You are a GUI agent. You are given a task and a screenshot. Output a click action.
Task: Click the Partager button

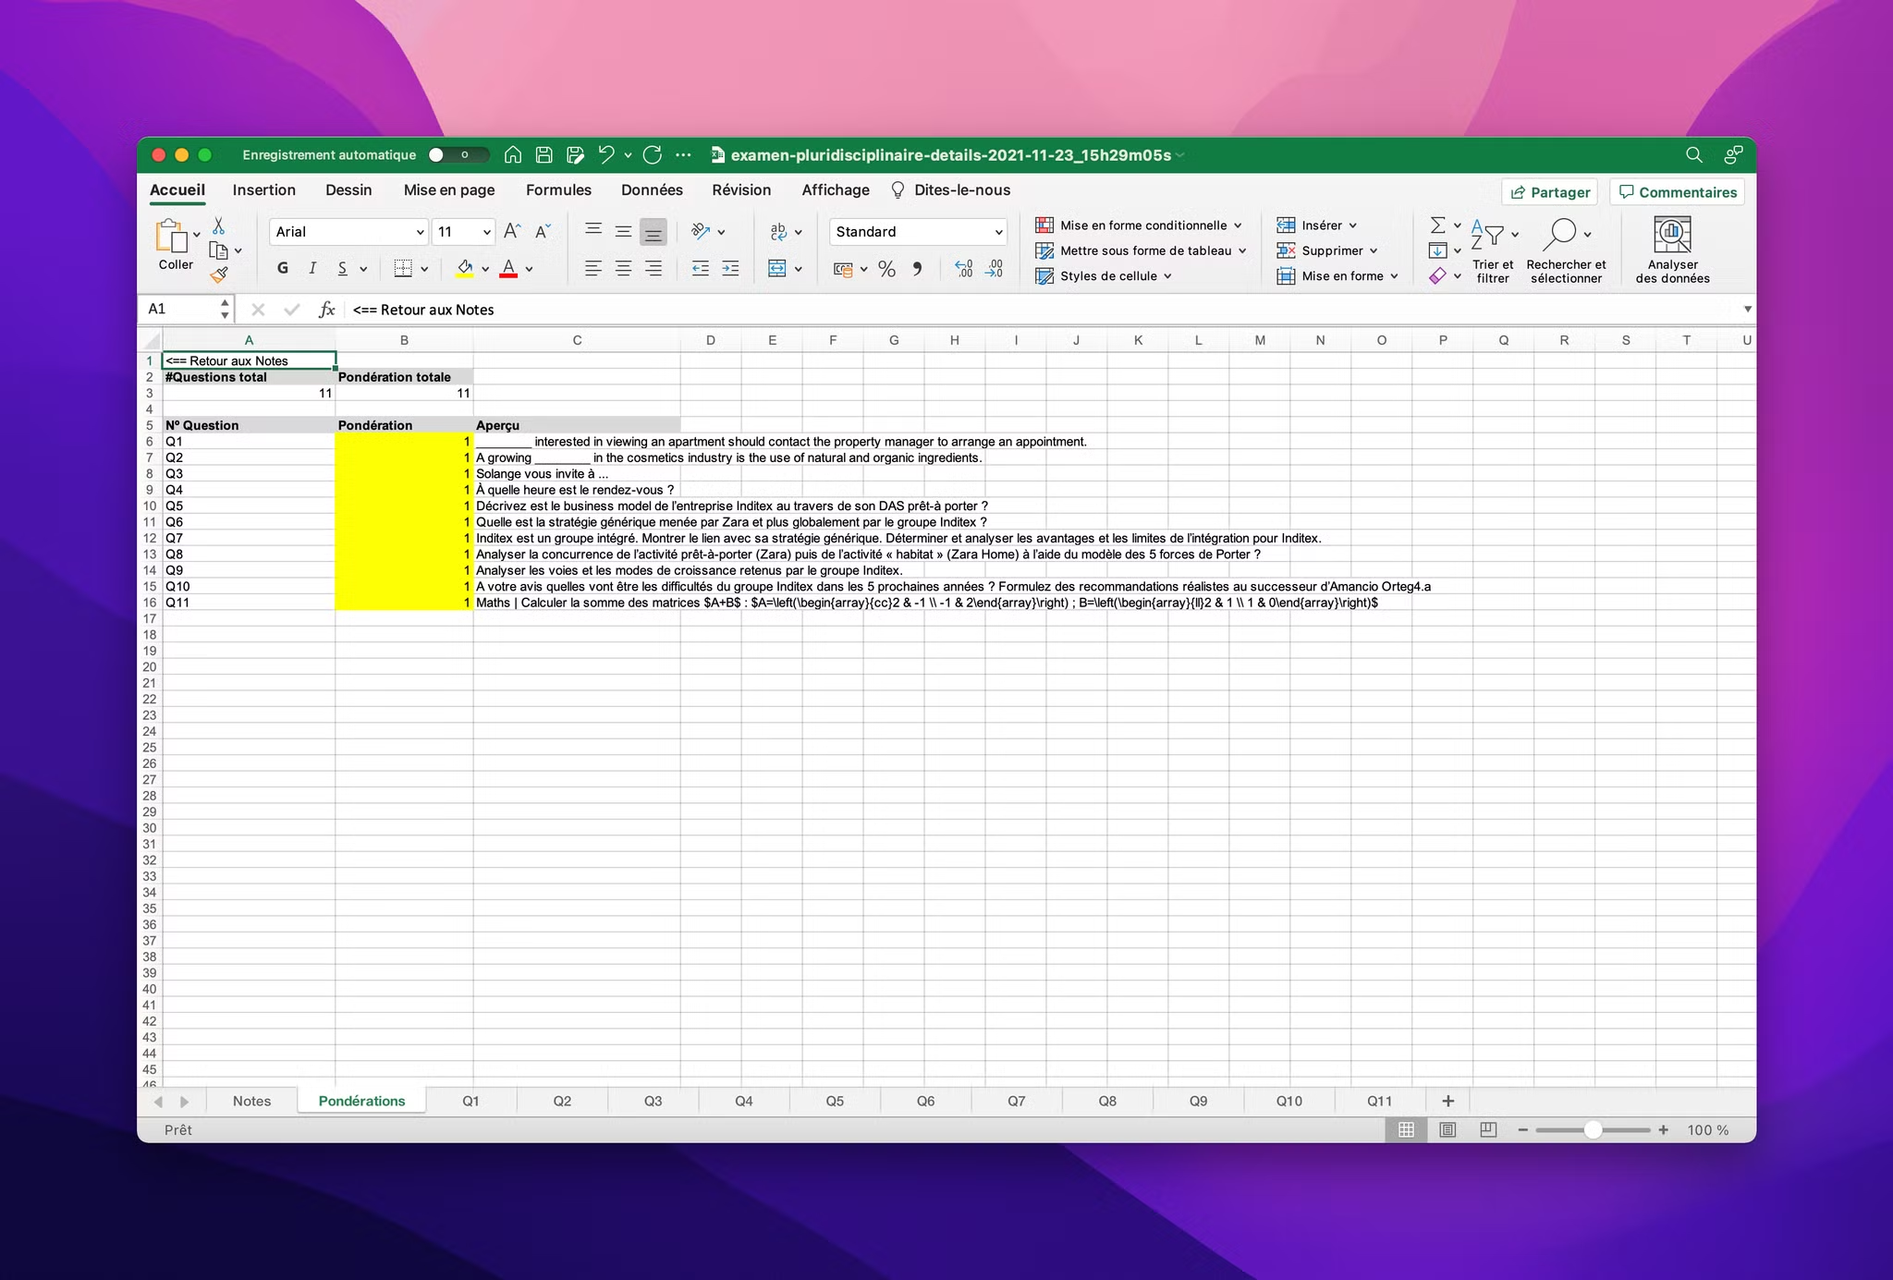point(1550,192)
